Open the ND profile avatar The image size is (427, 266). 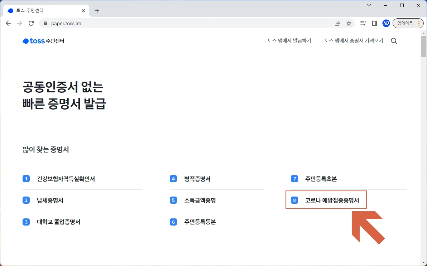click(x=386, y=23)
